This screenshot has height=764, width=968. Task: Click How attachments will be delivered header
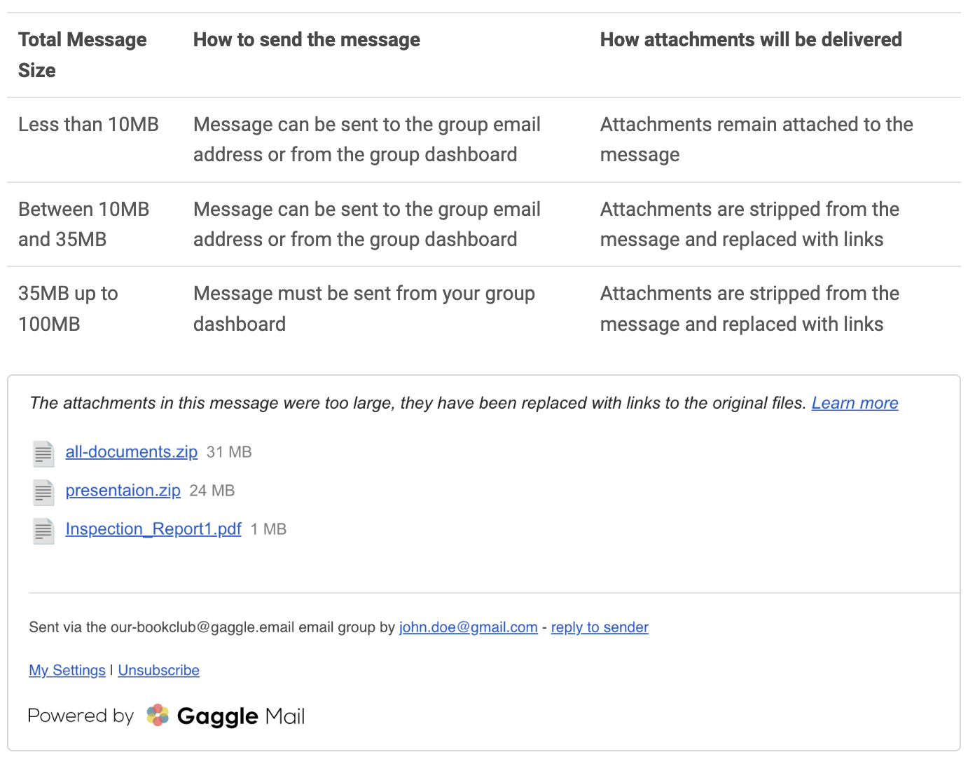[x=751, y=40]
